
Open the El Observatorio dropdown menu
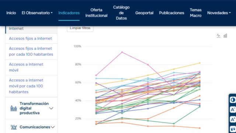coord(37,13)
